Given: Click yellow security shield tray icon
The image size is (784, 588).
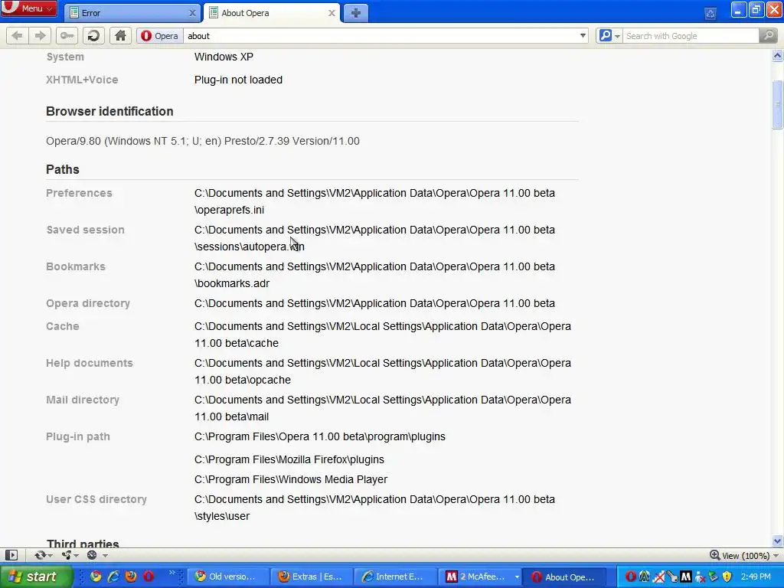Looking at the screenshot, I should [x=727, y=577].
